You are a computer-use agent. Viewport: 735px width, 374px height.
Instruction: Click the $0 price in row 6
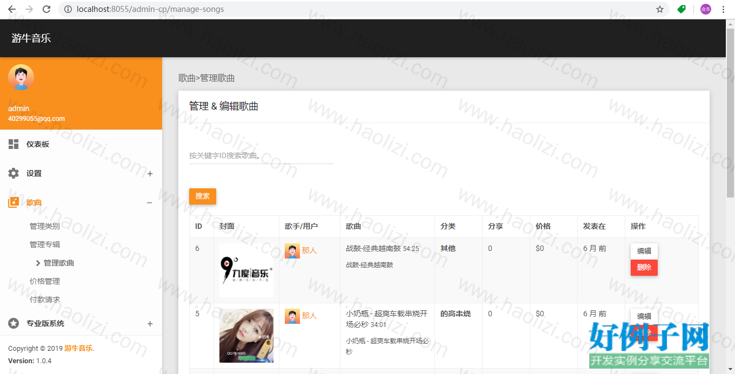[x=540, y=248]
